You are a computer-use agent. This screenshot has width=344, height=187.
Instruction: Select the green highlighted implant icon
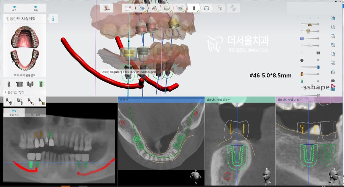(x=41, y=84)
